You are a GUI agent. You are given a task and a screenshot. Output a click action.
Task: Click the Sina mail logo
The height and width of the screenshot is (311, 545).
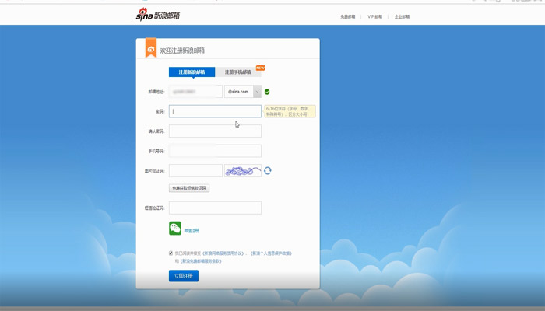pyautogui.click(x=158, y=15)
